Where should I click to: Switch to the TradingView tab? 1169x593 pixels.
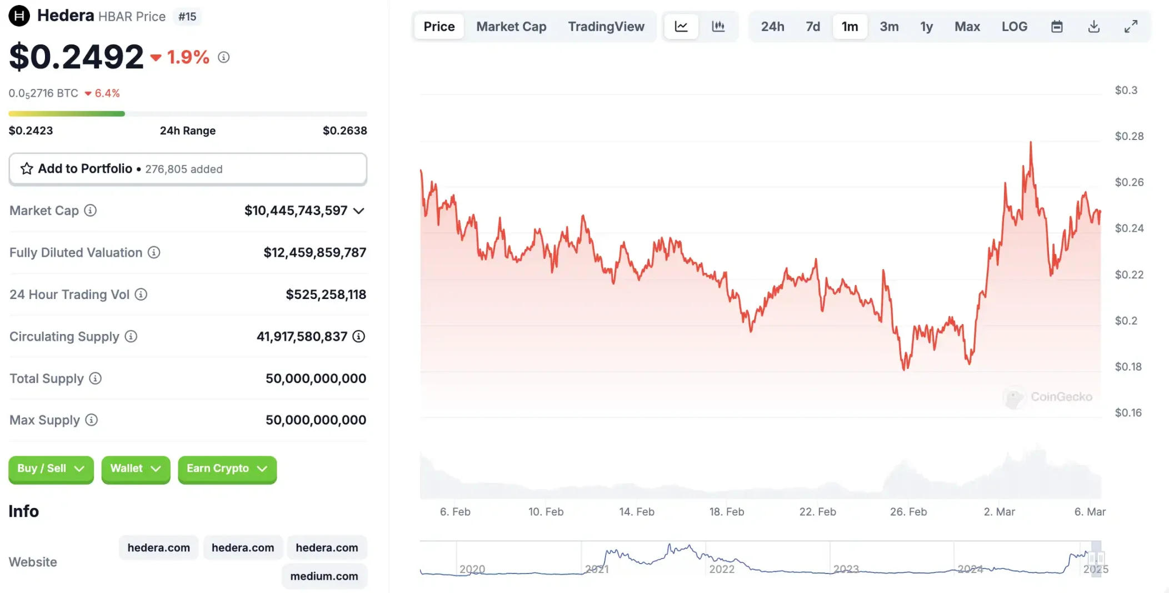click(x=606, y=26)
